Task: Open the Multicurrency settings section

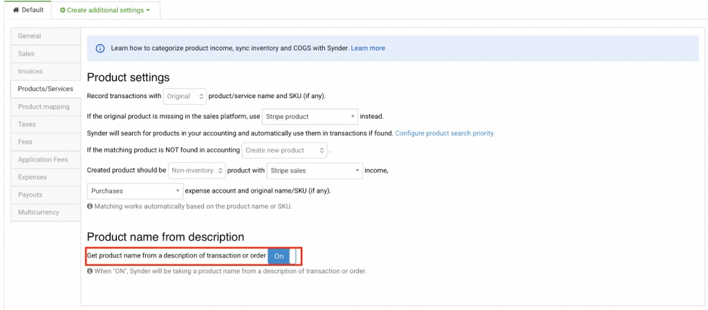Action: 39,212
